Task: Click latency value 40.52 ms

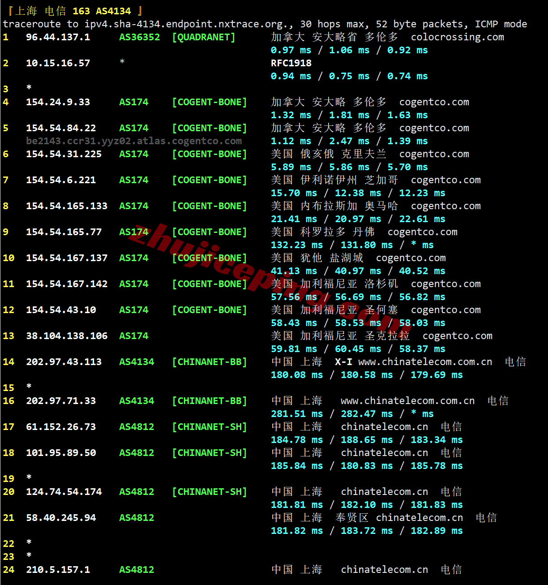Action: (422, 271)
